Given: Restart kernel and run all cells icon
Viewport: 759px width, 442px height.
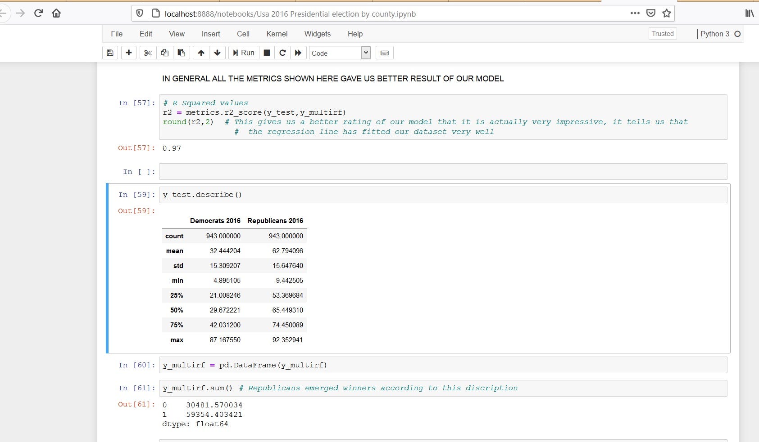Looking at the screenshot, I should tap(298, 53).
